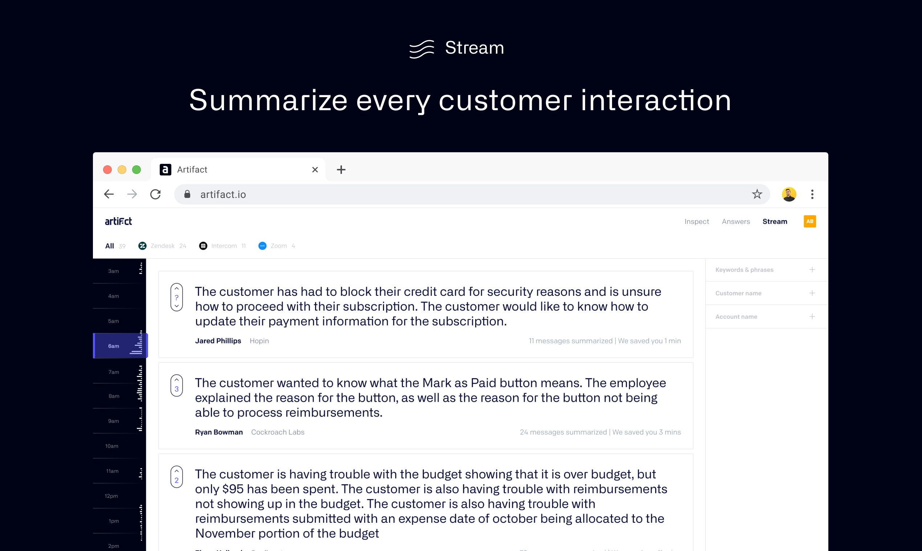The height and width of the screenshot is (551, 922).
Task: Click the browser profile avatar
Action: pyautogui.click(x=788, y=194)
